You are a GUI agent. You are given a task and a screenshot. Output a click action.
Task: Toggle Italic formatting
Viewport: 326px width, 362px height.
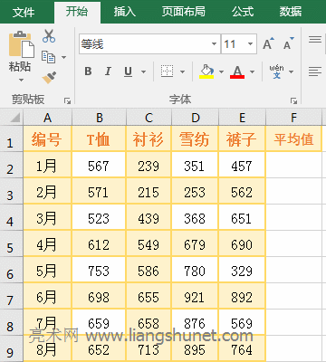coord(108,71)
